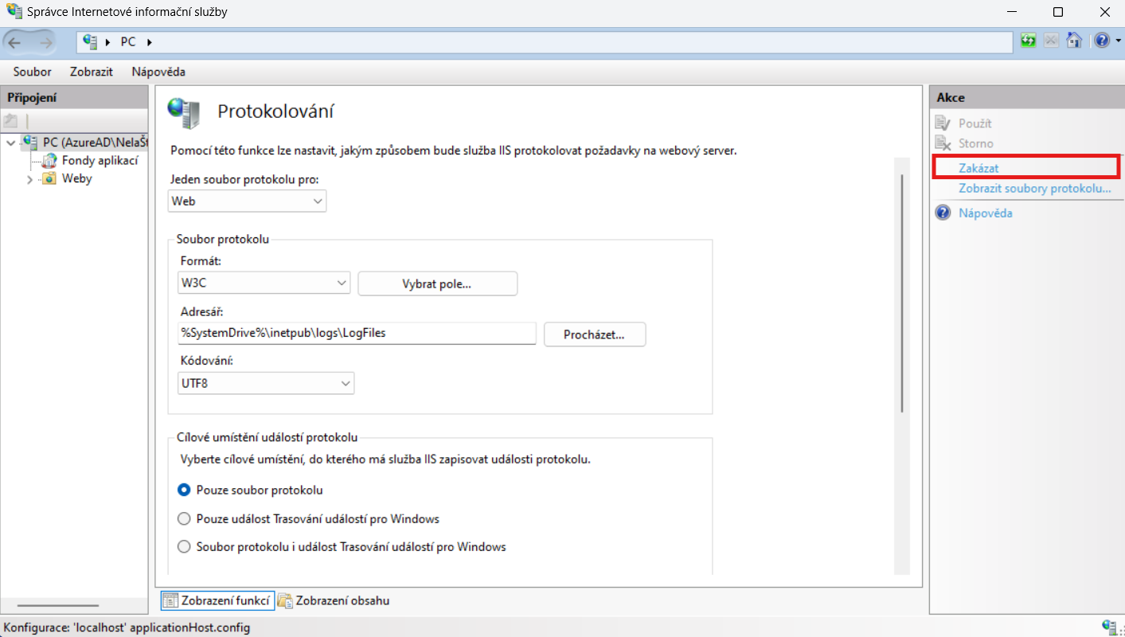
Task: Click the Nápověda help icon in Akce
Action: tap(943, 213)
